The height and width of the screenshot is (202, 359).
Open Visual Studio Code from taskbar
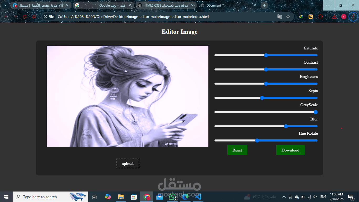click(x=198, y=197)
